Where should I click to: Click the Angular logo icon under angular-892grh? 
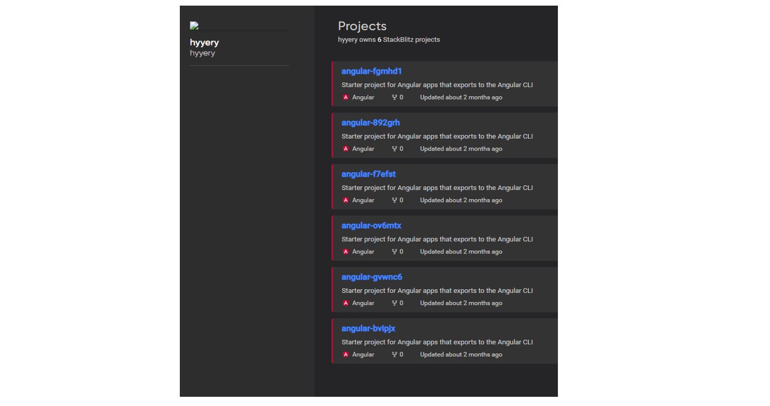click(x=346, y=149)
